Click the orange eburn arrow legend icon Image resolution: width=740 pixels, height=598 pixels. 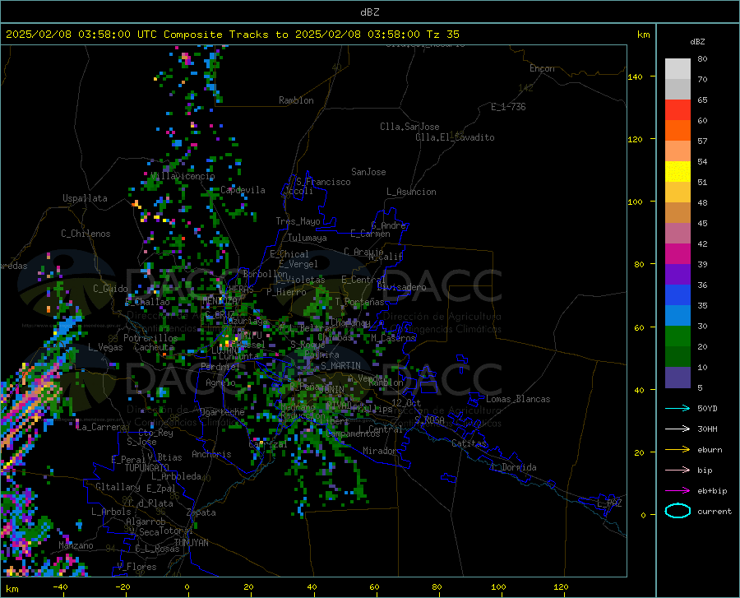(x=678, y=450)
